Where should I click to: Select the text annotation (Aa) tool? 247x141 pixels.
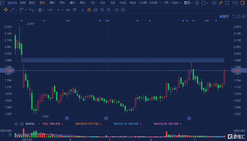[68, 10]
